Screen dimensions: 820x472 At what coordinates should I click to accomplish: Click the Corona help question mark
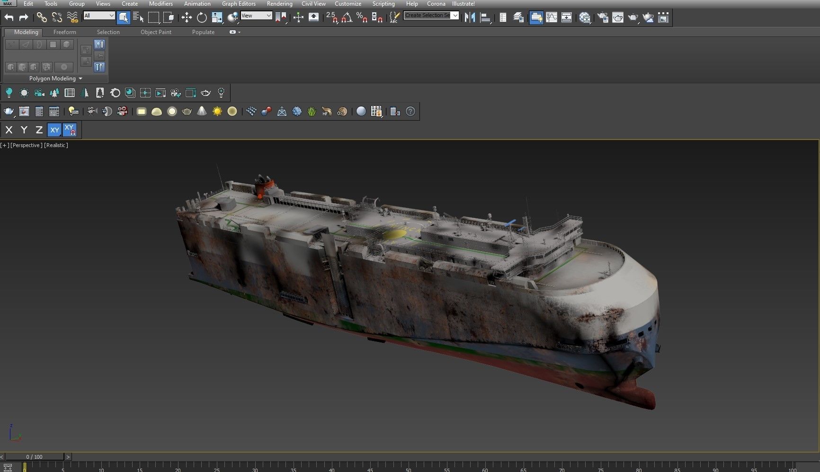[410, 112]
